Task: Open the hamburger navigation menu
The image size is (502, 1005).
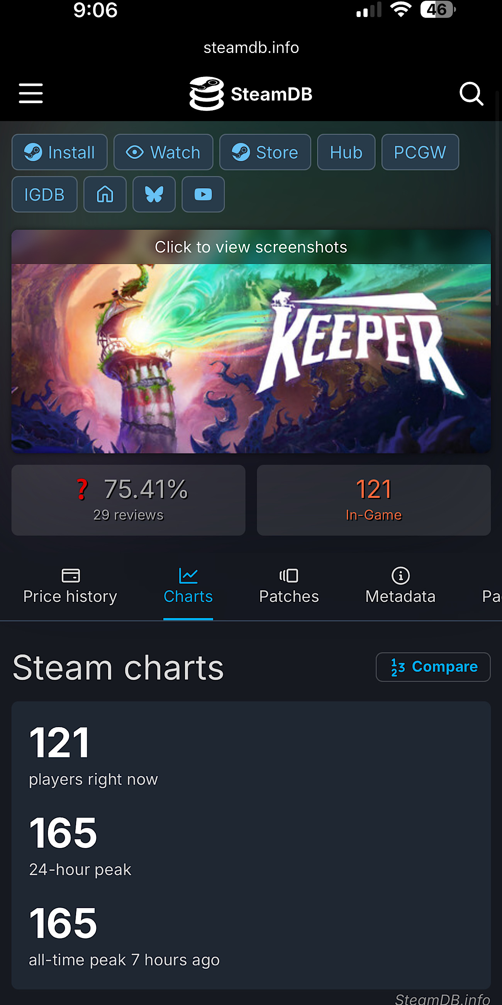Action: click(31, 93)
